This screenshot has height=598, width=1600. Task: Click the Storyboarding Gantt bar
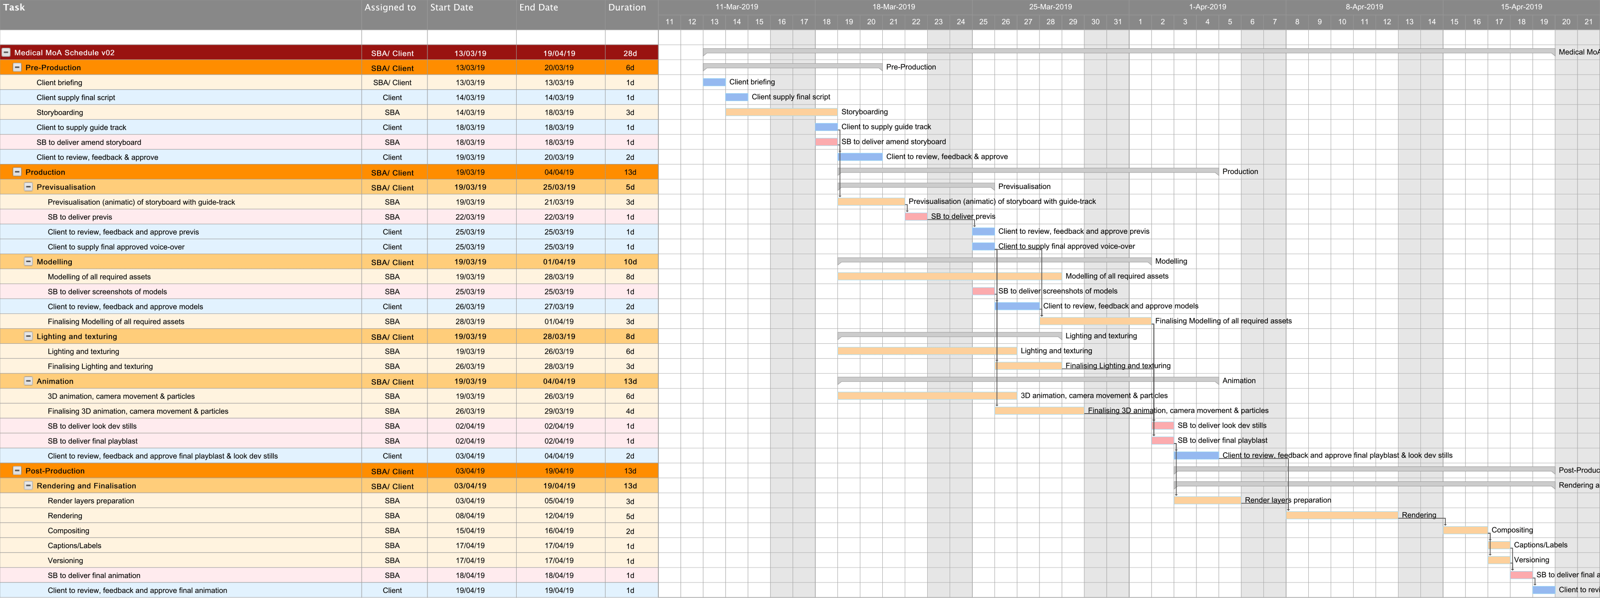point(782,112)
